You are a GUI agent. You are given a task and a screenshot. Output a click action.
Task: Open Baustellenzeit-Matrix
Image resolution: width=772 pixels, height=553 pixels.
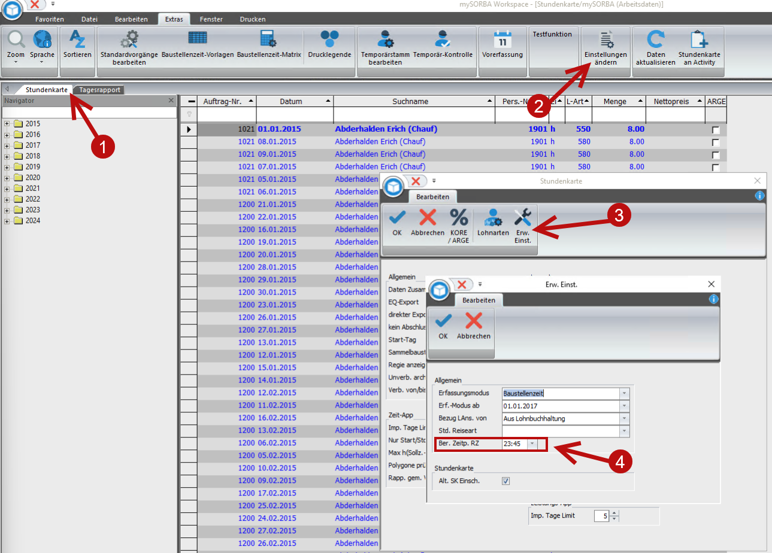(x=268, y=44)
